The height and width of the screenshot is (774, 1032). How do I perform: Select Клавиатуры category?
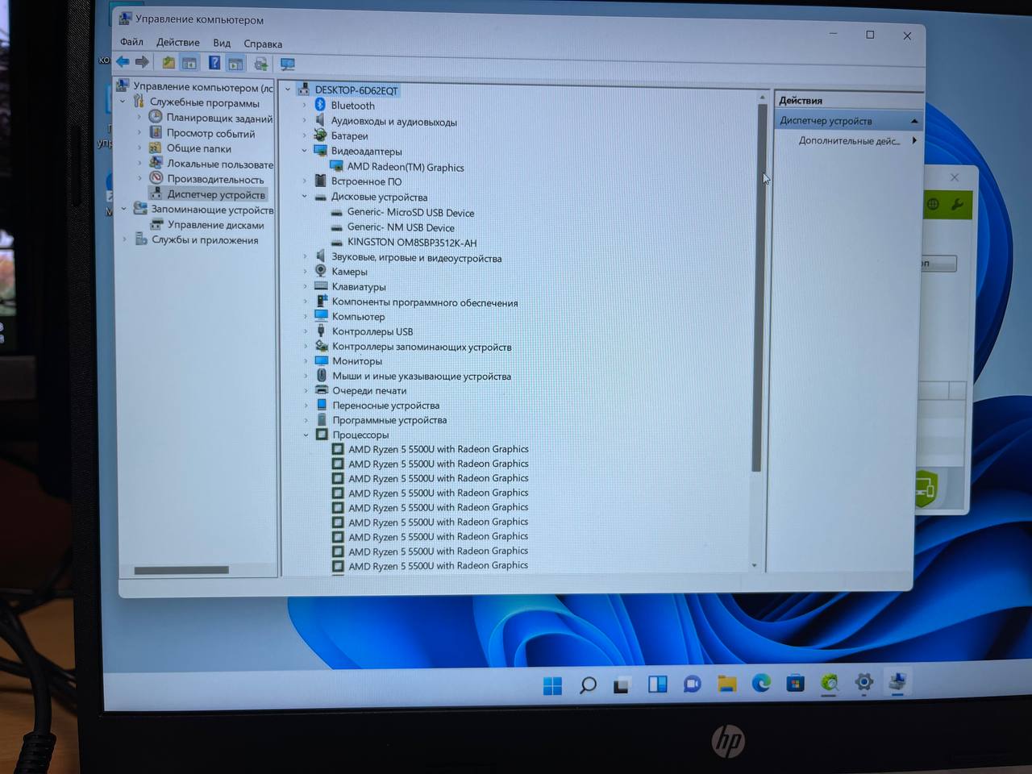click(359, 286)
